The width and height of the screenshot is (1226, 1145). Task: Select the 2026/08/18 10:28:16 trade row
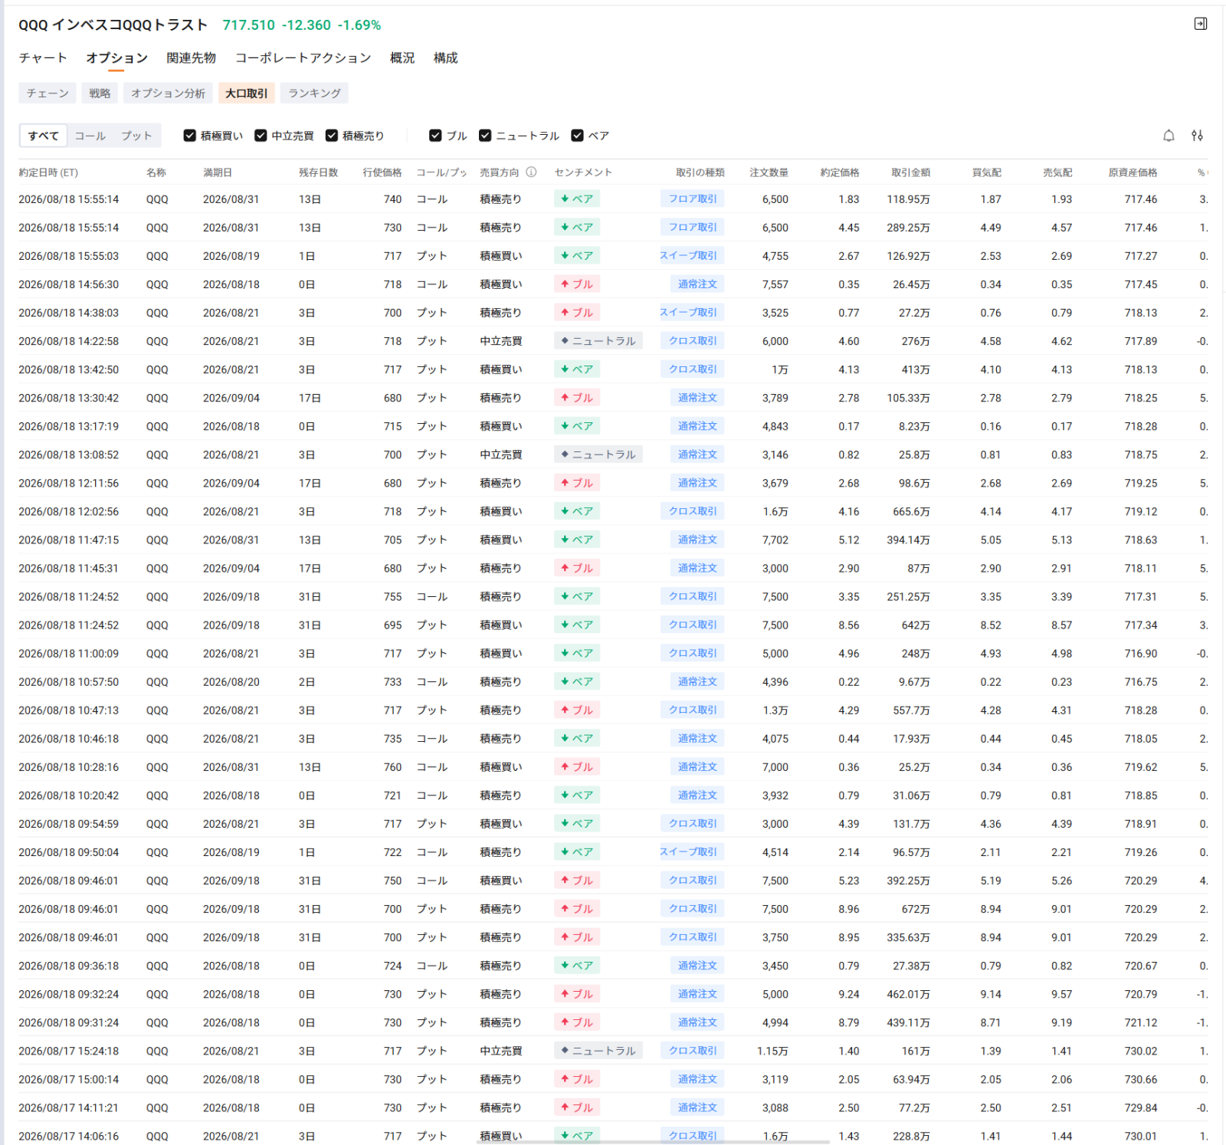(613, 767)
